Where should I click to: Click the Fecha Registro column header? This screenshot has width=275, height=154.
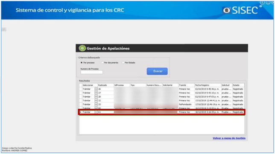pyautogui.click(x=208, y=85)
